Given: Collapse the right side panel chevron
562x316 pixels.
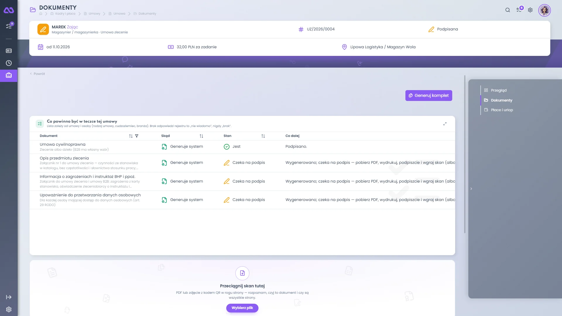Looking at the screenshot, I should coord(471,189).
